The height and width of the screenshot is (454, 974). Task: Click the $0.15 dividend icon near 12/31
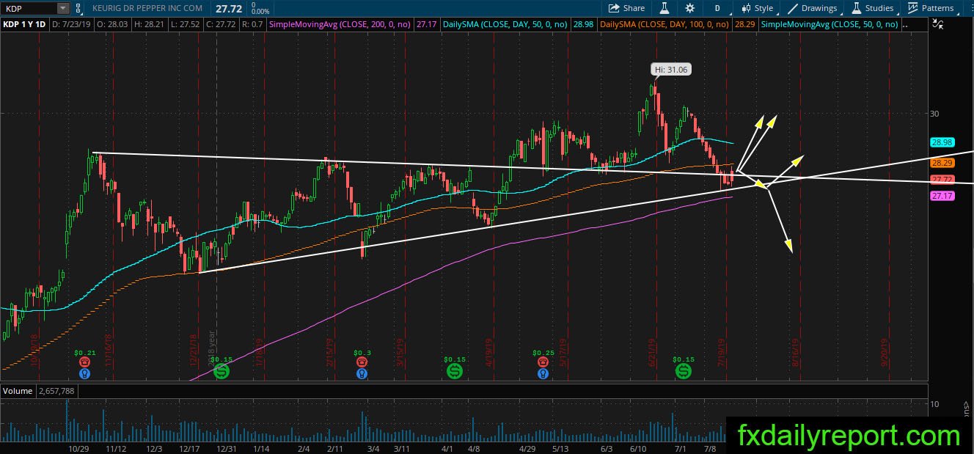221,372
